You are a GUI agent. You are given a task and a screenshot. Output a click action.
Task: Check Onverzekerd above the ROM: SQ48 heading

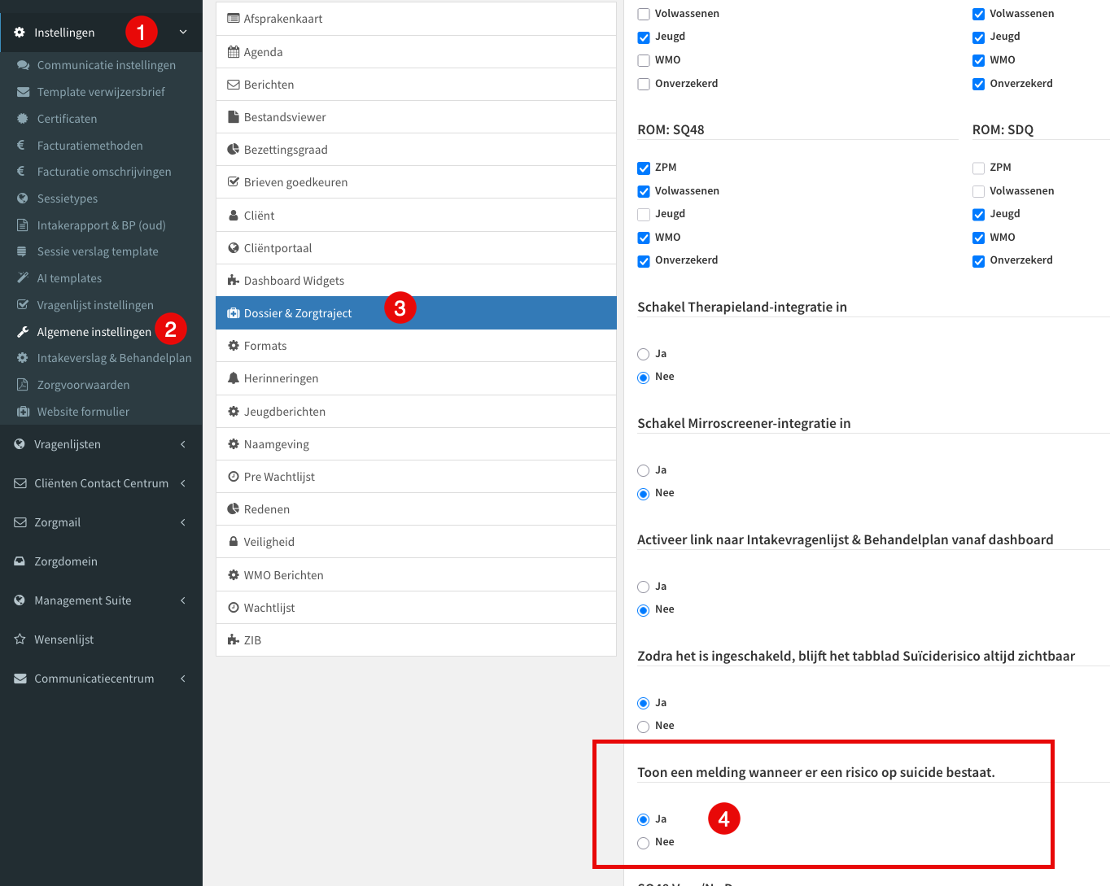[x=644, y=85]
